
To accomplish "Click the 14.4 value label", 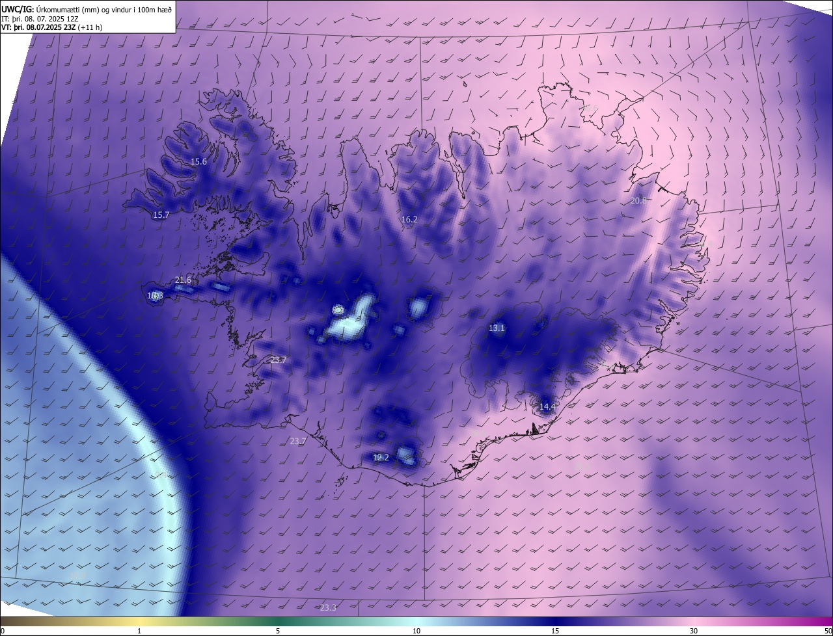I will coord(547,407).
